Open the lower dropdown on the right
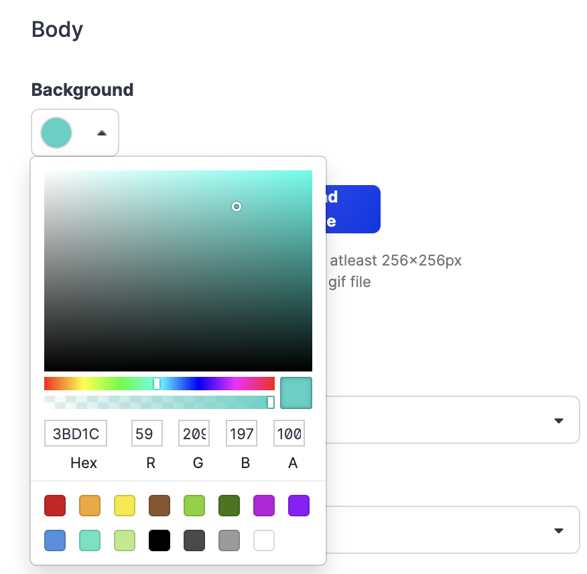 coord(560,530)
